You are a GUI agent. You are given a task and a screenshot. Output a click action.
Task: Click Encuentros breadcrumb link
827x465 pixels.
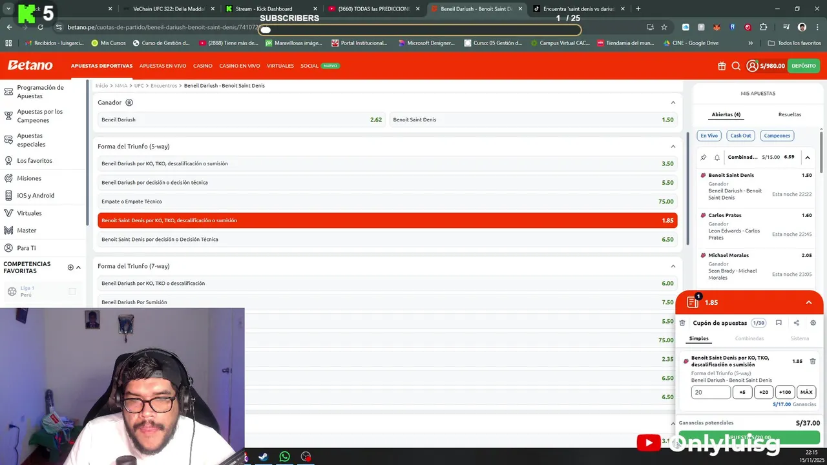163,86
